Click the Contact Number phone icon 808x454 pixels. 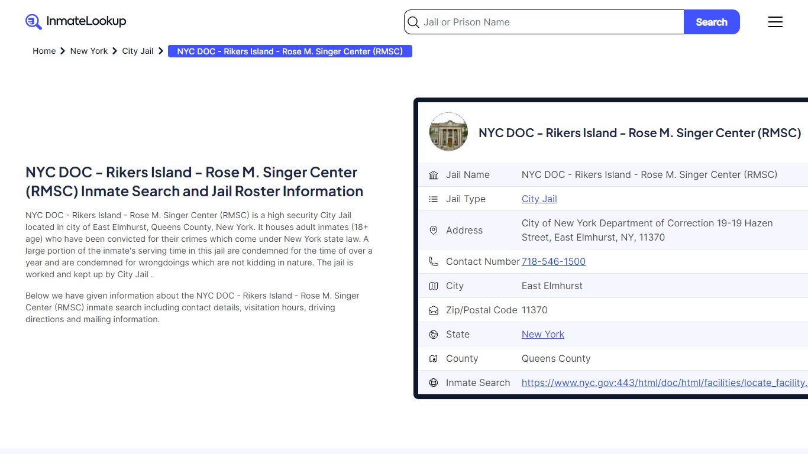(434, 261)
